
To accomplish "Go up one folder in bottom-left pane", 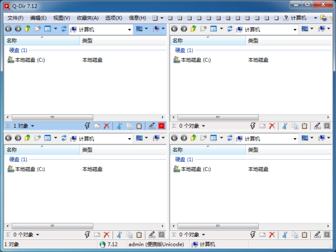I will [x=27, y=138].
